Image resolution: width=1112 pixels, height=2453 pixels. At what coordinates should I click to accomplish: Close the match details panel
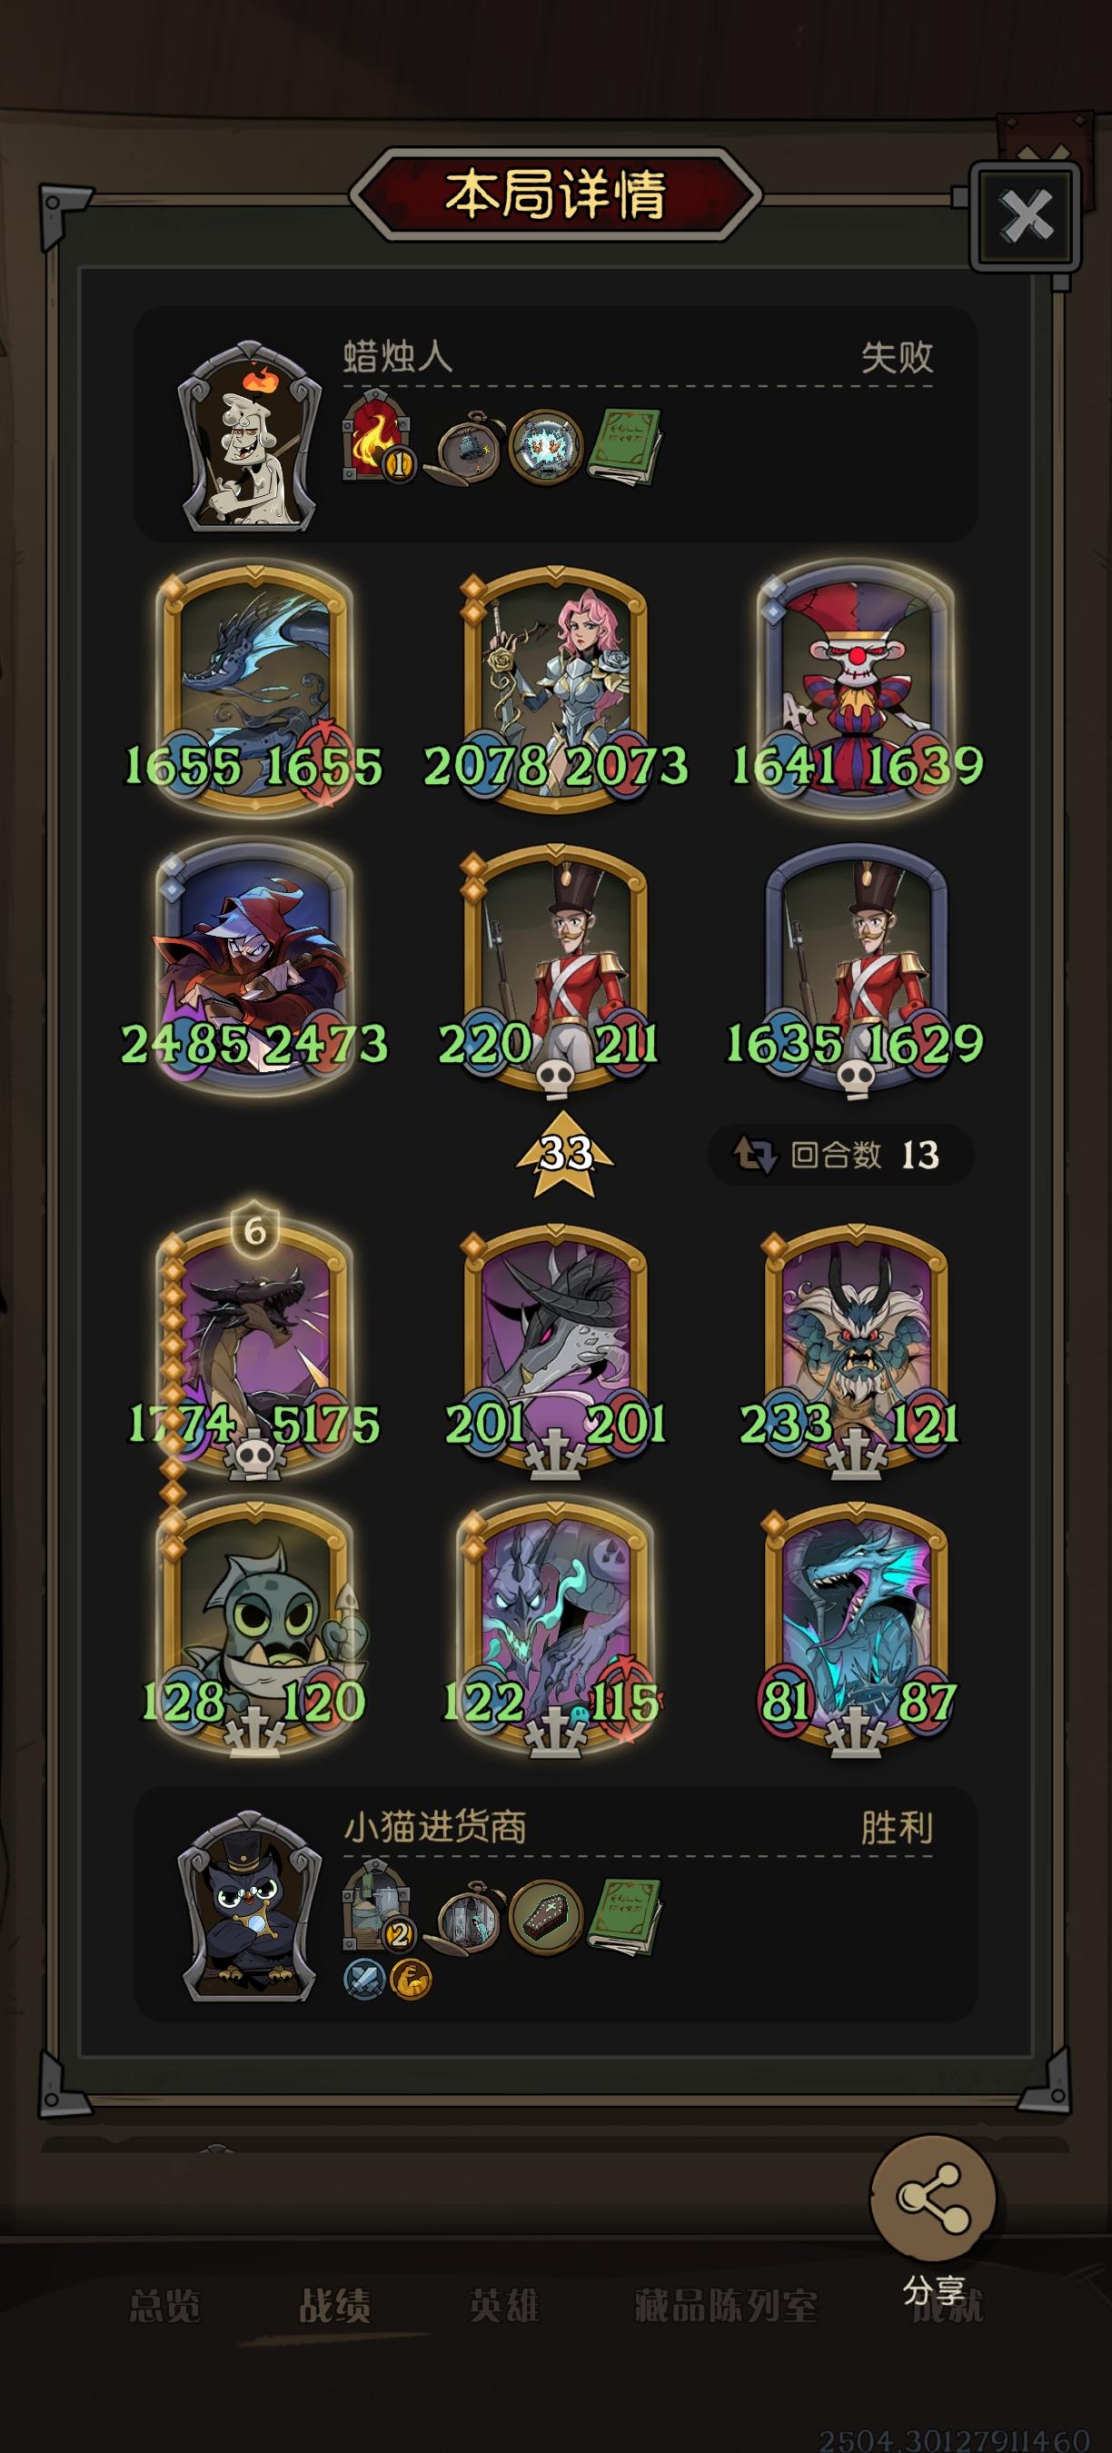pyautogui.click(x=1026, y=216)
